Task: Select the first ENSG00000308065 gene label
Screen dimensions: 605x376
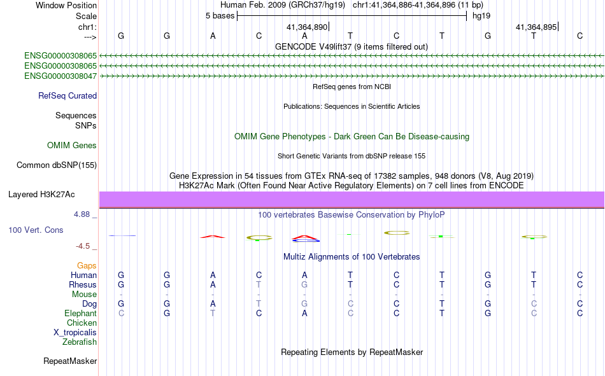Action: coord(60,55)
